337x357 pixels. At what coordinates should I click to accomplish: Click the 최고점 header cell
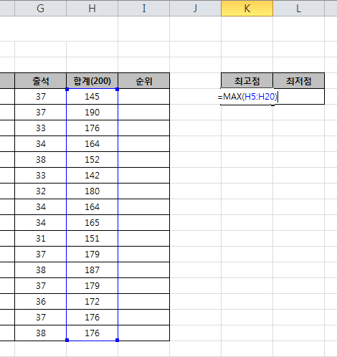(247, 81)
